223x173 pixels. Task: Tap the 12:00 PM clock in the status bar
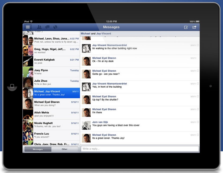point(111,21)
